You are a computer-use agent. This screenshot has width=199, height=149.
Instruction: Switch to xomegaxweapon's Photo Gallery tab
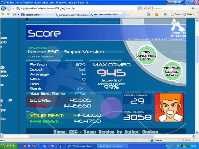72,15
